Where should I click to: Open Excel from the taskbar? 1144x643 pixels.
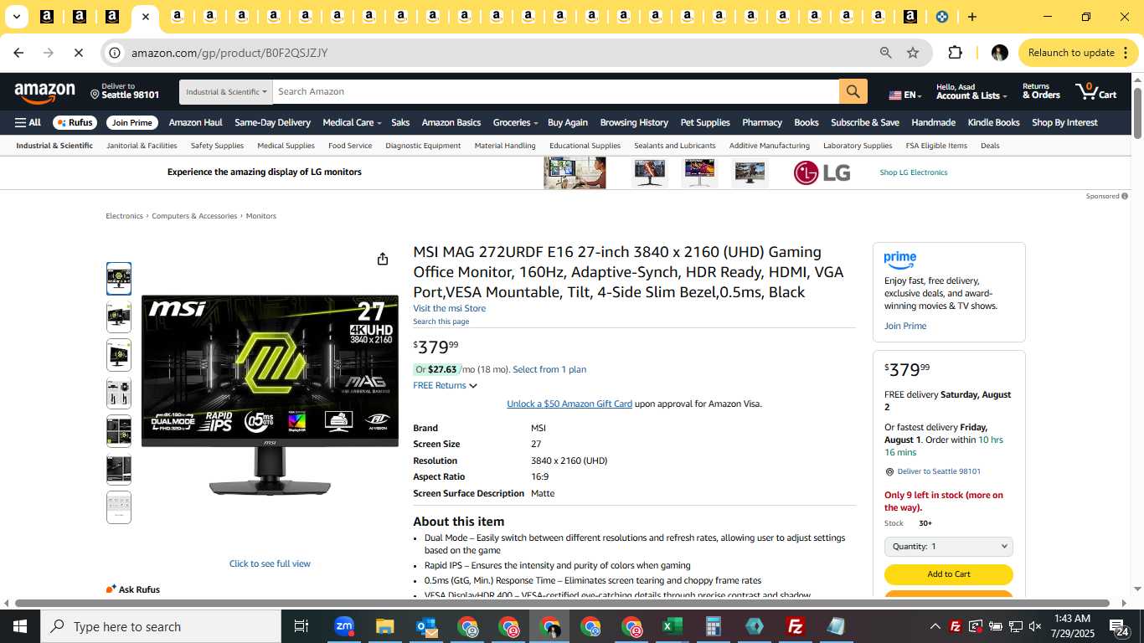point(672,626)
